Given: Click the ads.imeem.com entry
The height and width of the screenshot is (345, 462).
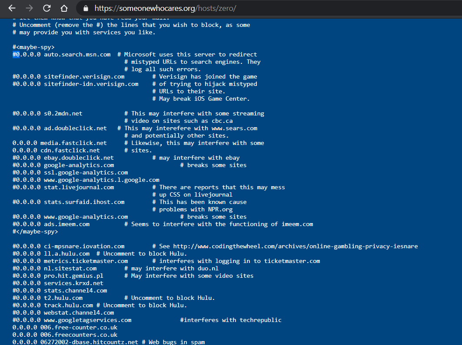Looking at the screenshot, I should [66, 224].
